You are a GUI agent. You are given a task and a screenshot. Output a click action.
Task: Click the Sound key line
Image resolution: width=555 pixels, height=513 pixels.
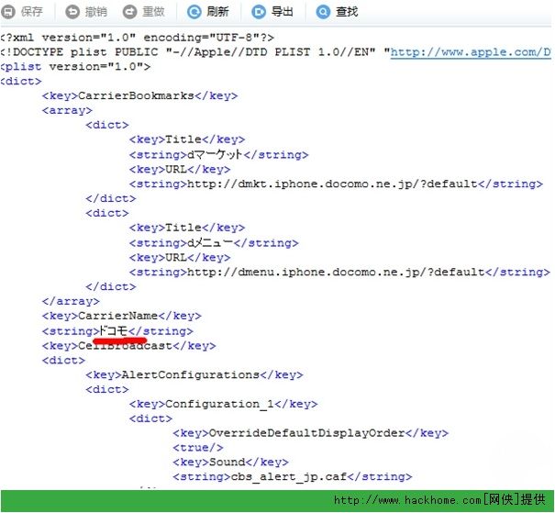[x=231, y=463]
